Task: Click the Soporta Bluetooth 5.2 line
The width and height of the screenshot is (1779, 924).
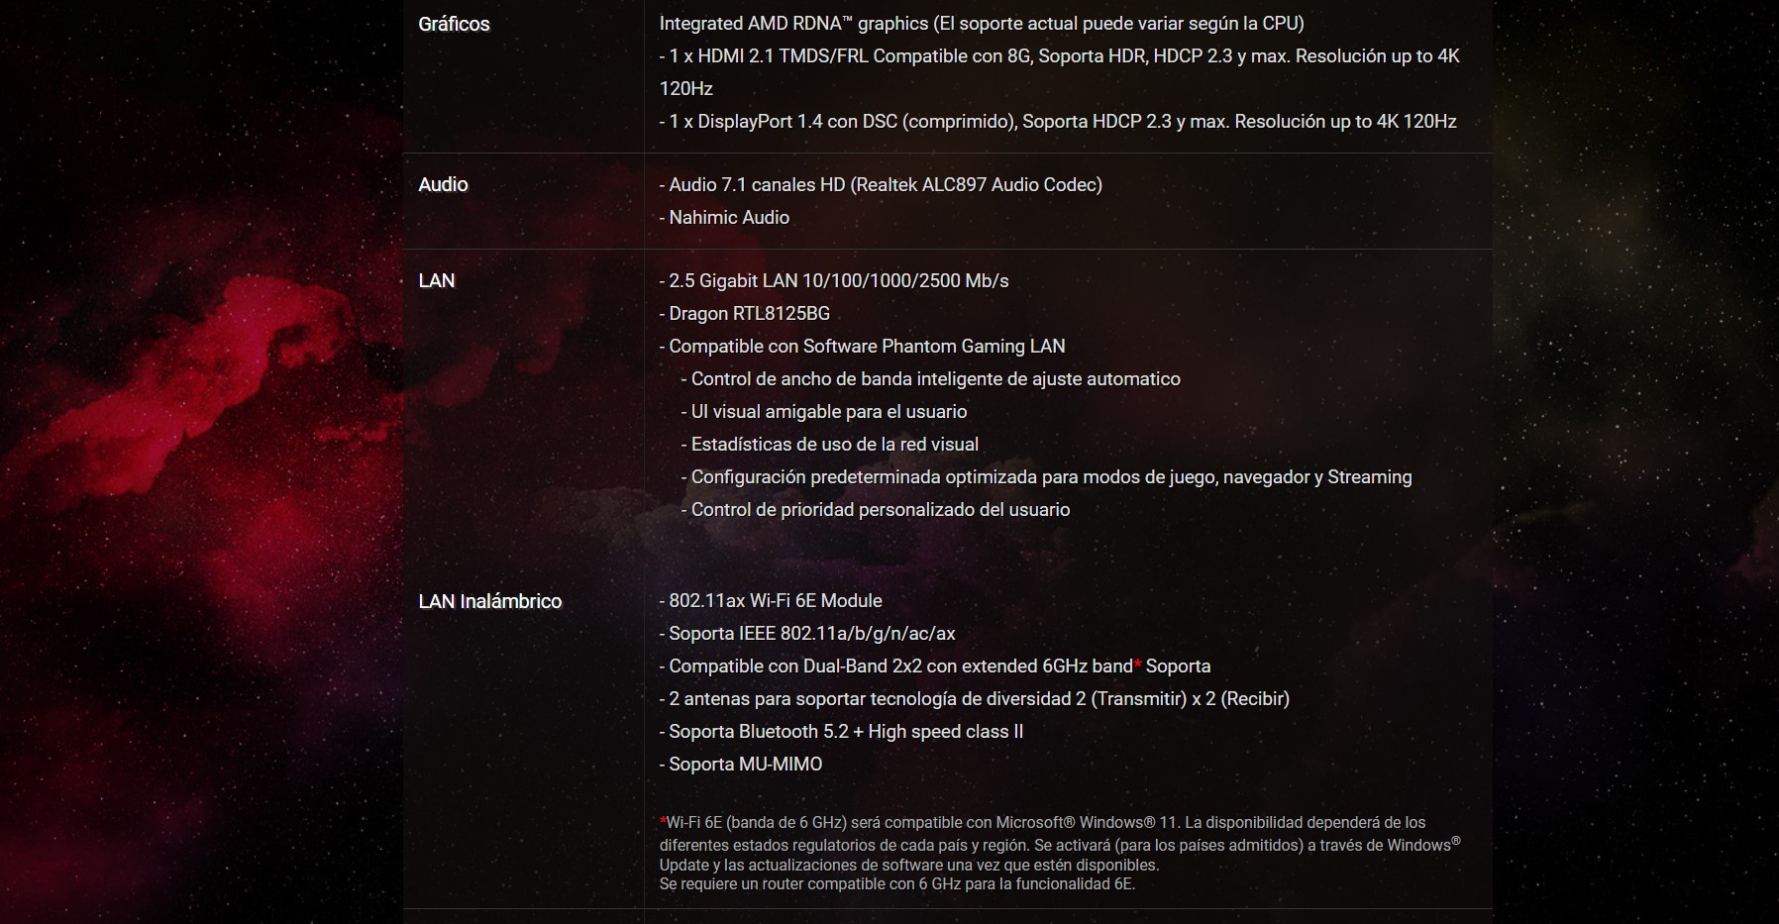Action: 841,731
